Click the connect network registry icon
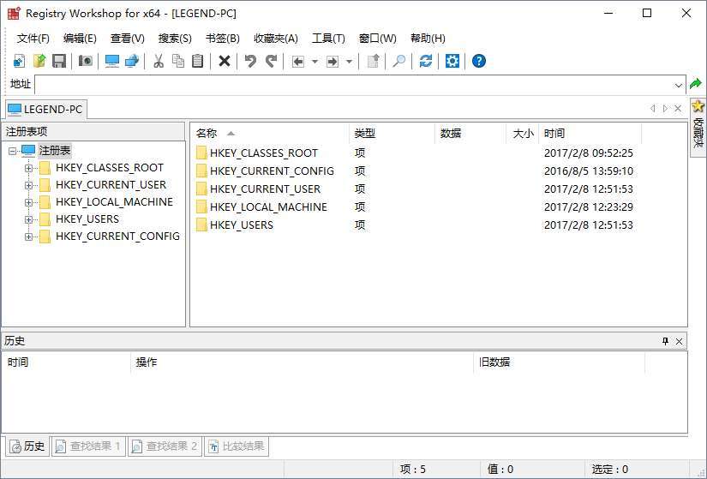Screen dimensions: 707x479 pos(132,61)
